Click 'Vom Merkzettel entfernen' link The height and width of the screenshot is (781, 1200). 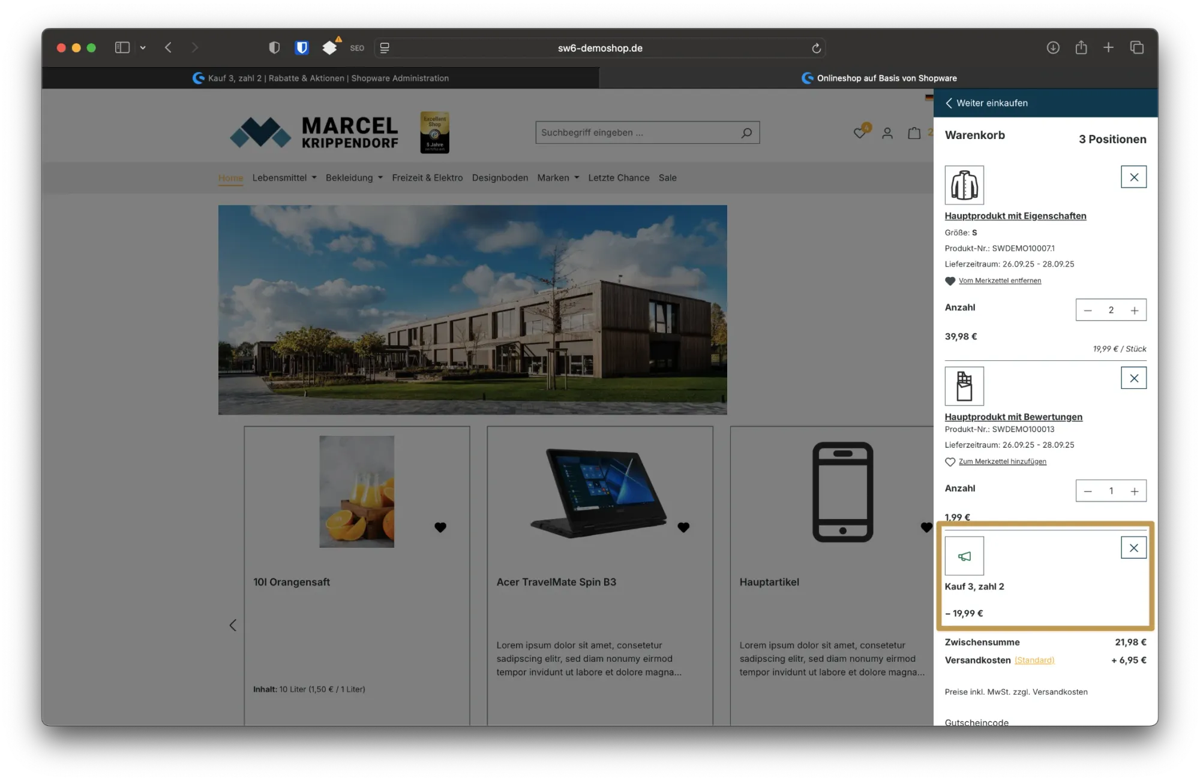pos(1000,281)
